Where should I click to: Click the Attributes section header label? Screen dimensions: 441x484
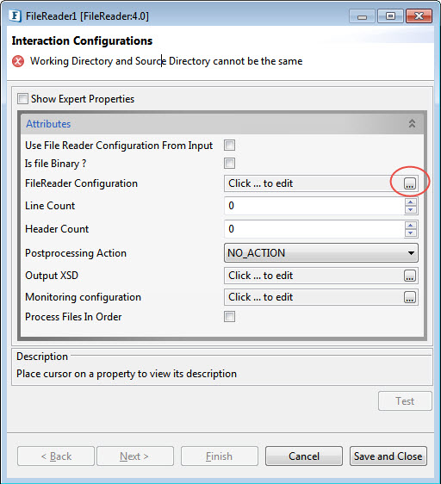[x=48, y=124]
